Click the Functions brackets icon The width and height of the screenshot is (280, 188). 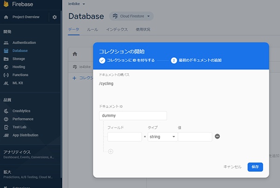tap(6, 75)
